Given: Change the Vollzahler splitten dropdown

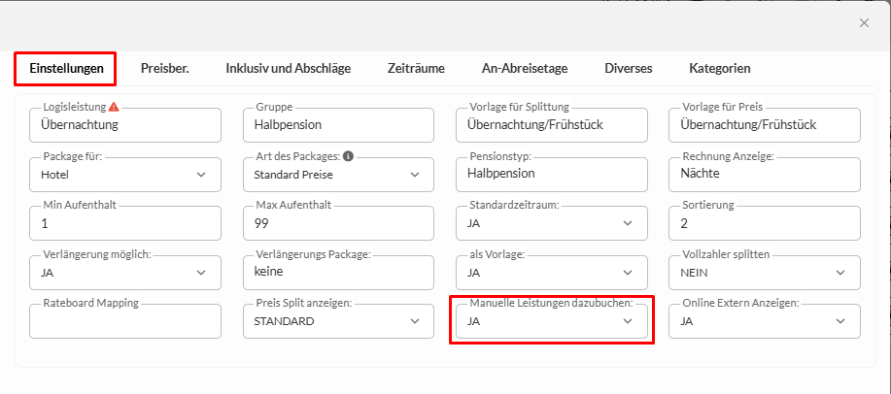Looking at the screenshot, I should [x=764, y=273].
